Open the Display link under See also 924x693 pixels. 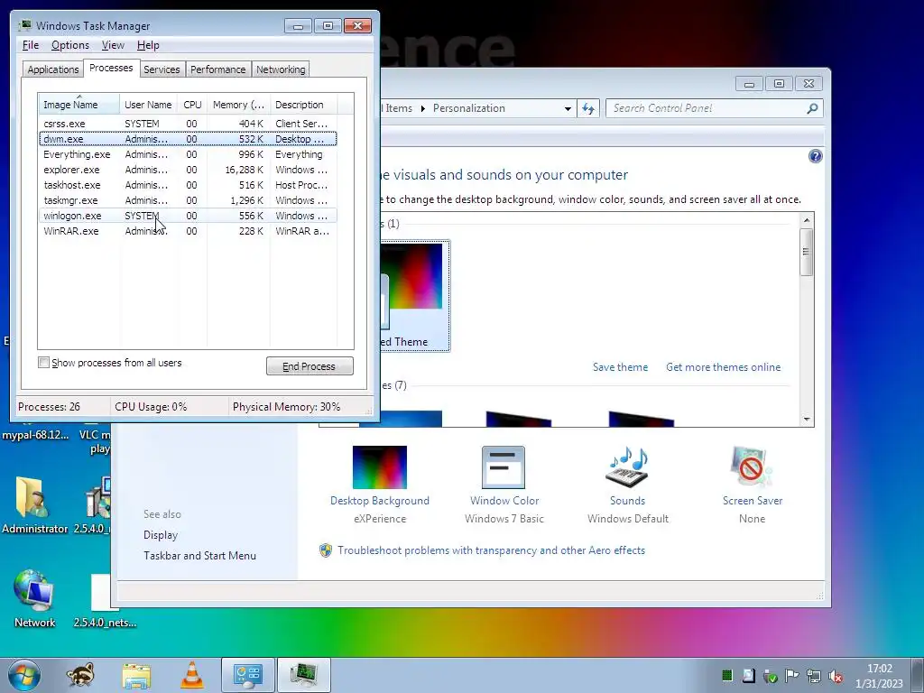click(x=161, y=535)
